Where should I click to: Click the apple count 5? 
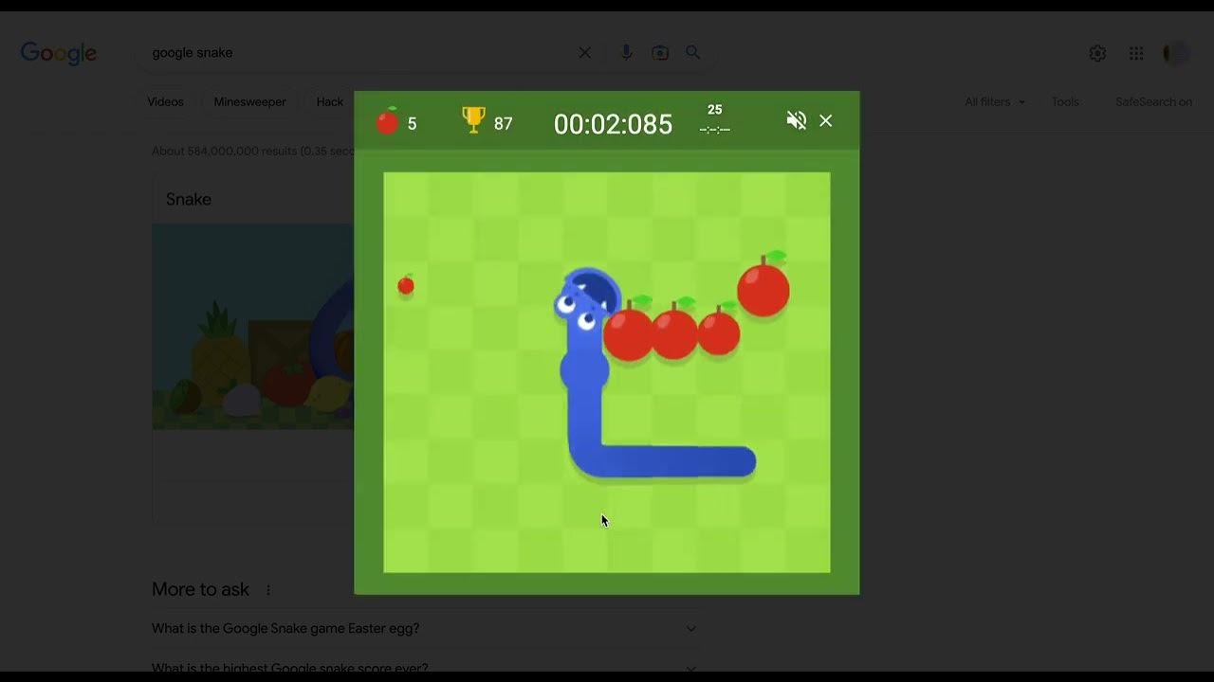point(413,124)
